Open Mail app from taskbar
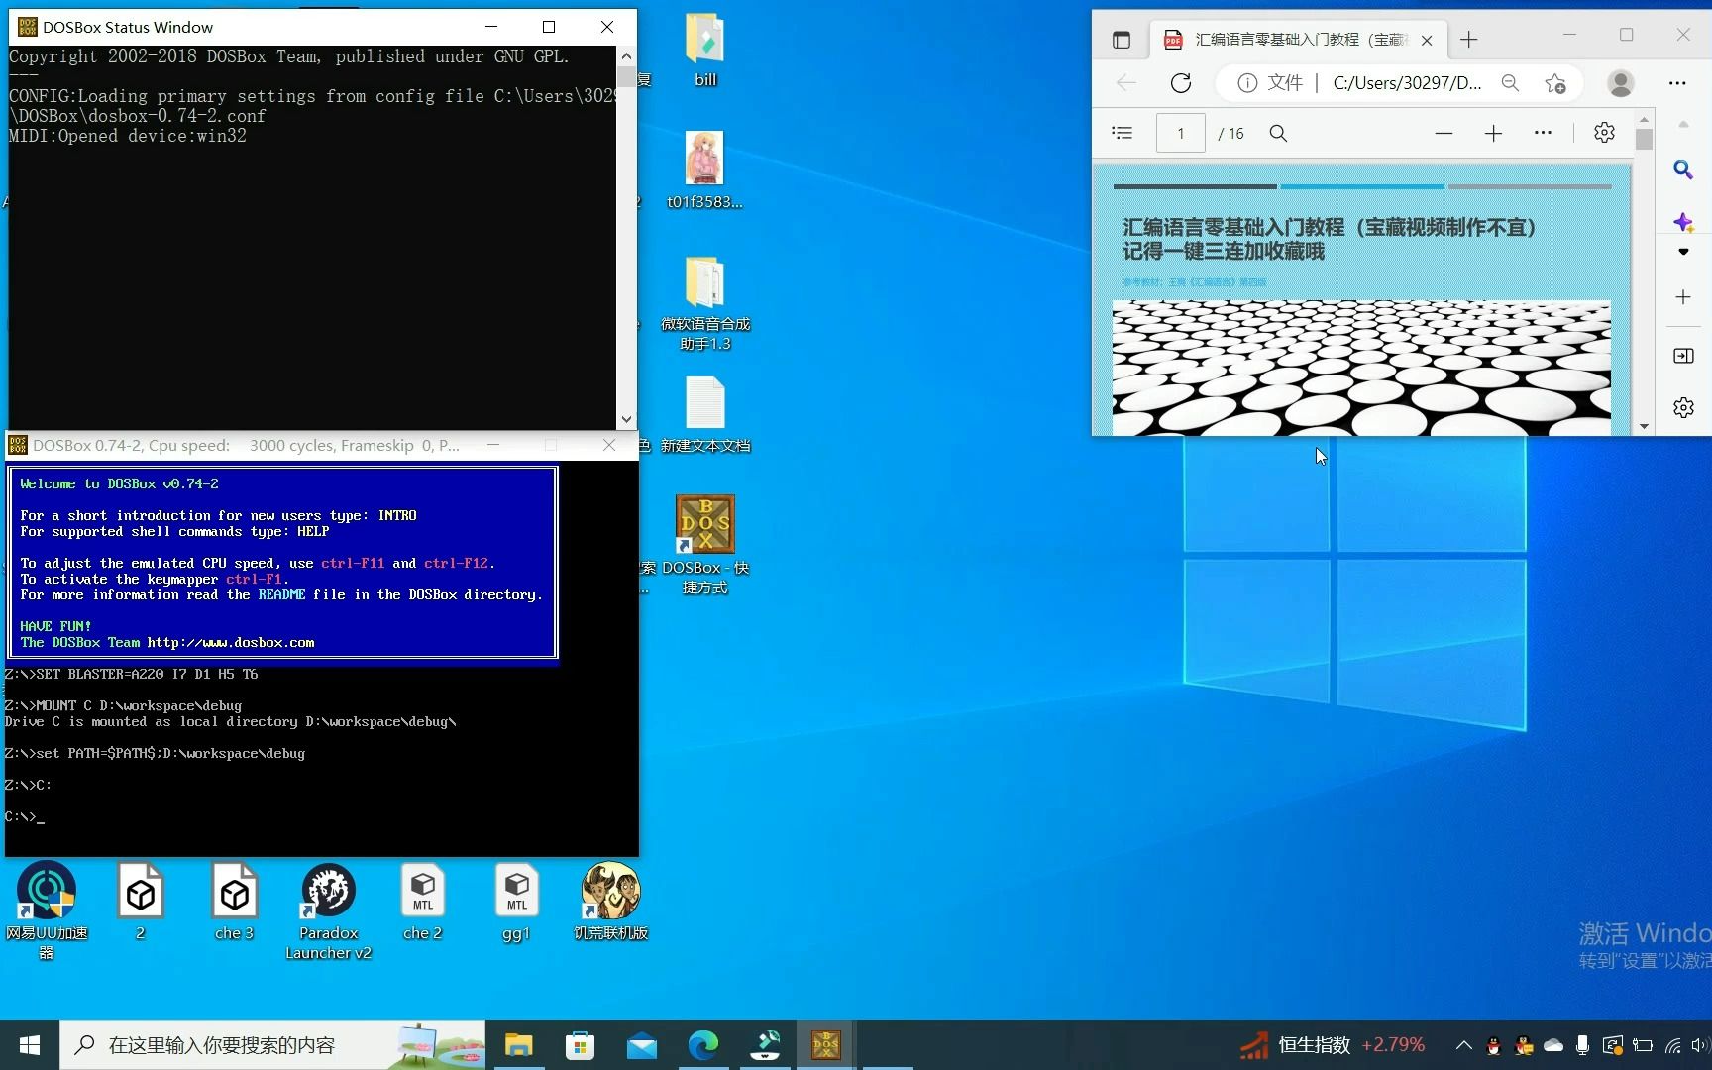 pyautogui.click(x=642, y=1045)
